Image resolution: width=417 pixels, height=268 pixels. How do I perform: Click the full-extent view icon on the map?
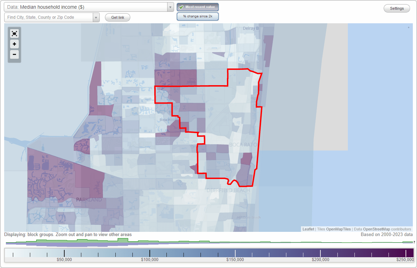pyautogui.click(x=14, y=33)
